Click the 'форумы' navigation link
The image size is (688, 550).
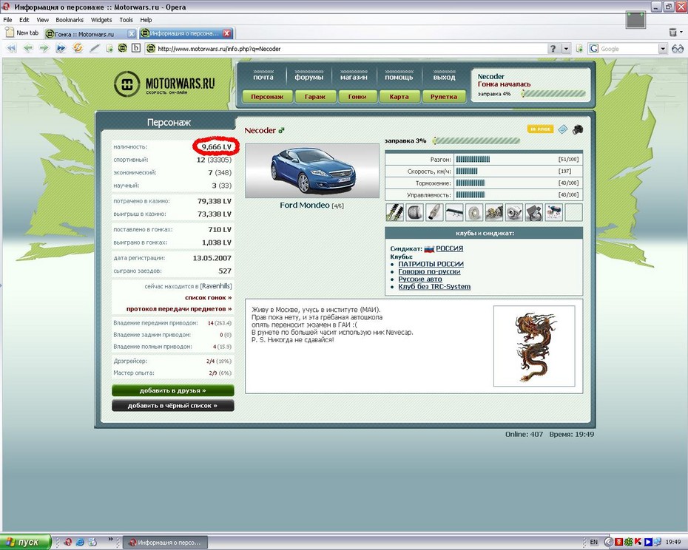[309, 77]
